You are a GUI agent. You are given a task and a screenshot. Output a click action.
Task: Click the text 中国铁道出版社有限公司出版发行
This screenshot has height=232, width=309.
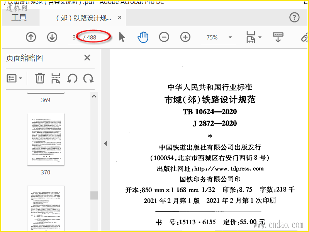pos(210,147)
